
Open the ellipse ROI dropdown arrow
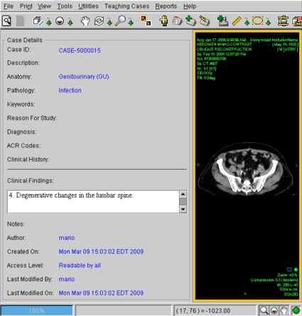pyautogui.click(x=268, y=23)
